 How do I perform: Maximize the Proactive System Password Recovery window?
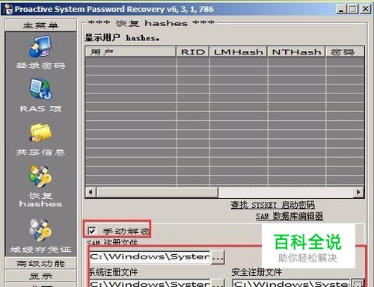[x=352, y=9]
